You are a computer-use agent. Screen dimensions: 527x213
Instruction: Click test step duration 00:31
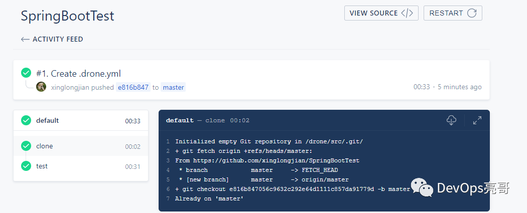(133, 167)
